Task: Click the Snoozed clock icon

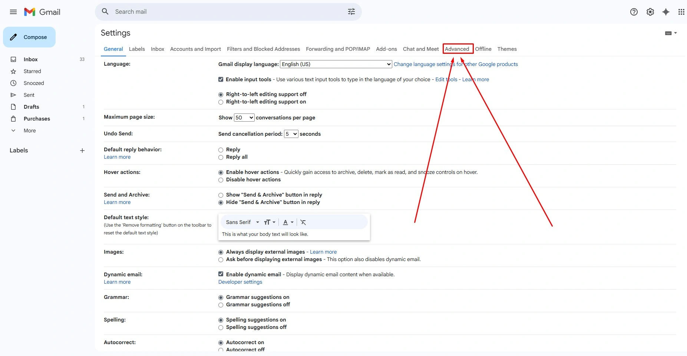Action: [13, 83]
